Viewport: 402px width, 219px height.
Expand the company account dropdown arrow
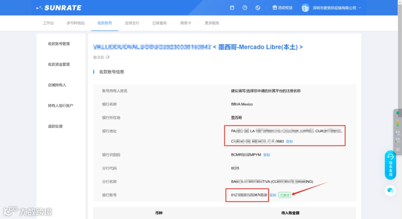tap(360, 8)
